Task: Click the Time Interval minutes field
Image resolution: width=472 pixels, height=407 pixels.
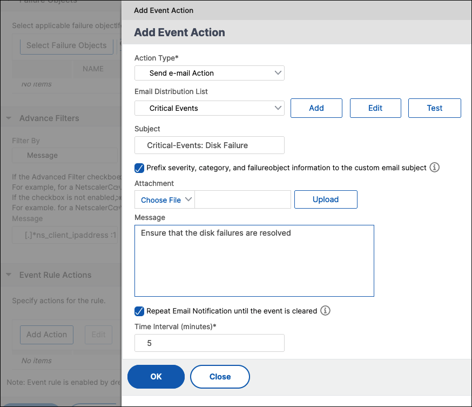Action: [x=209, y=343]
